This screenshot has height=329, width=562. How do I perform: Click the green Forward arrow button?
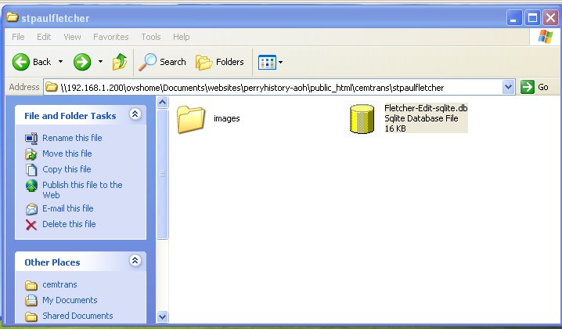[x=82, y=62]
